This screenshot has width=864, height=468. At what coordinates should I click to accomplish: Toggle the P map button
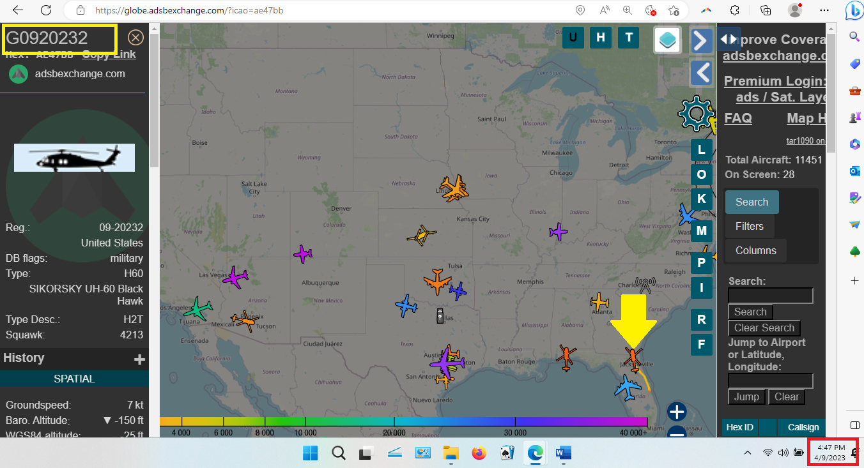click(x=701, y=262)
